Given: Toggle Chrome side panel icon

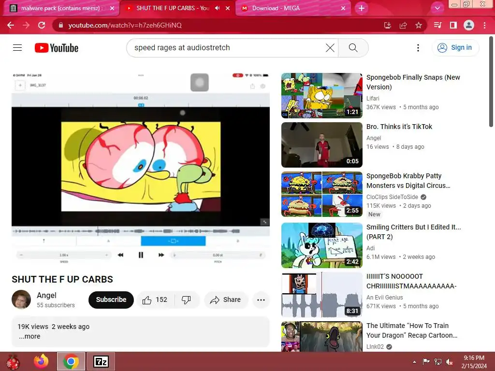Looking at the screenshot, I should 453,25.
